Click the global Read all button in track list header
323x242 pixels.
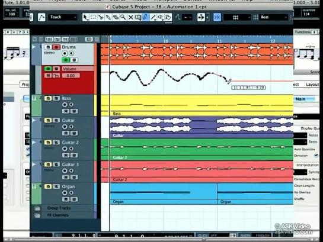point(66,39)
